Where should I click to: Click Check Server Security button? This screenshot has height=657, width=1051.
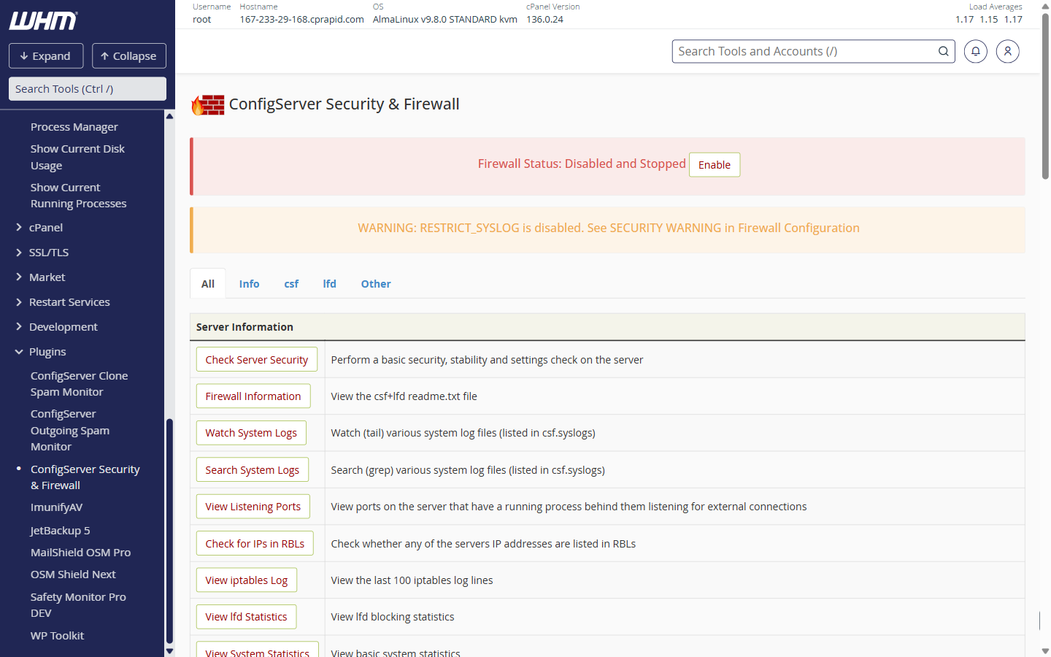coord(257,360)
